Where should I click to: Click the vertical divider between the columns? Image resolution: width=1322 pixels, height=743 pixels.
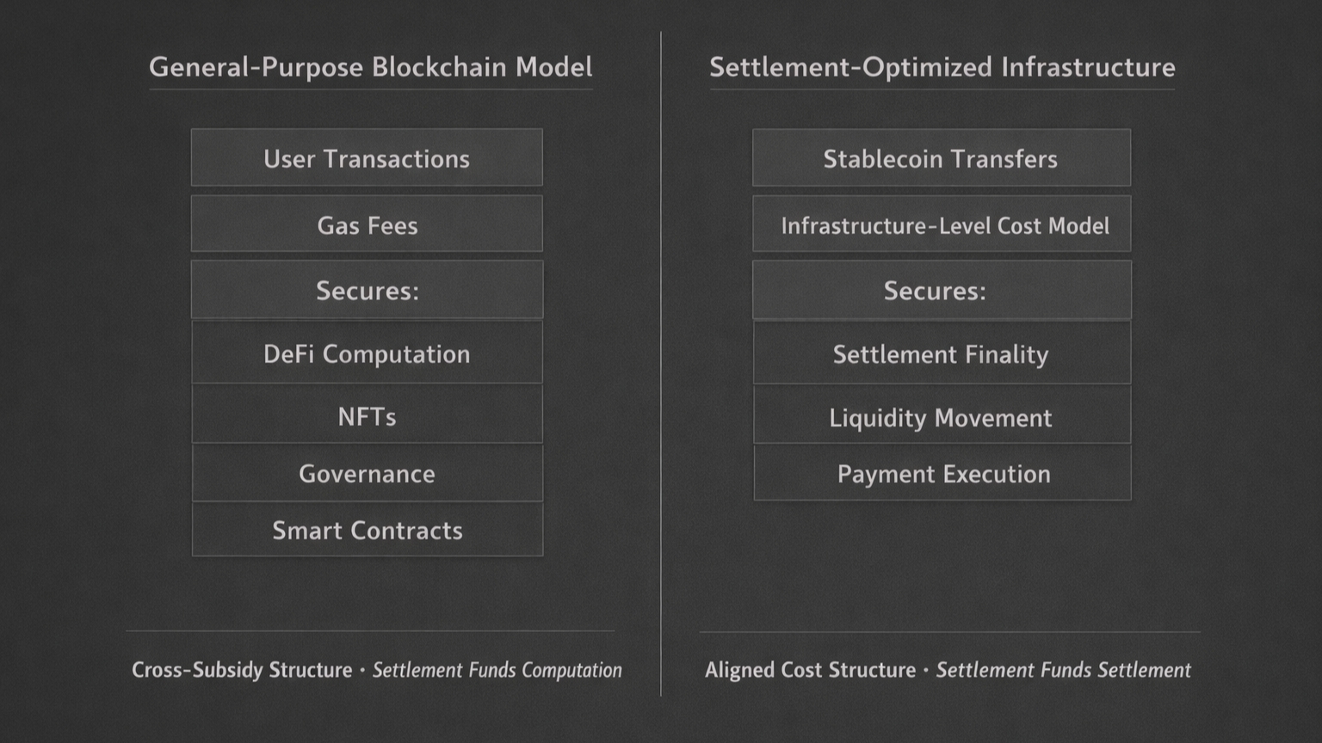coord(661,361)
